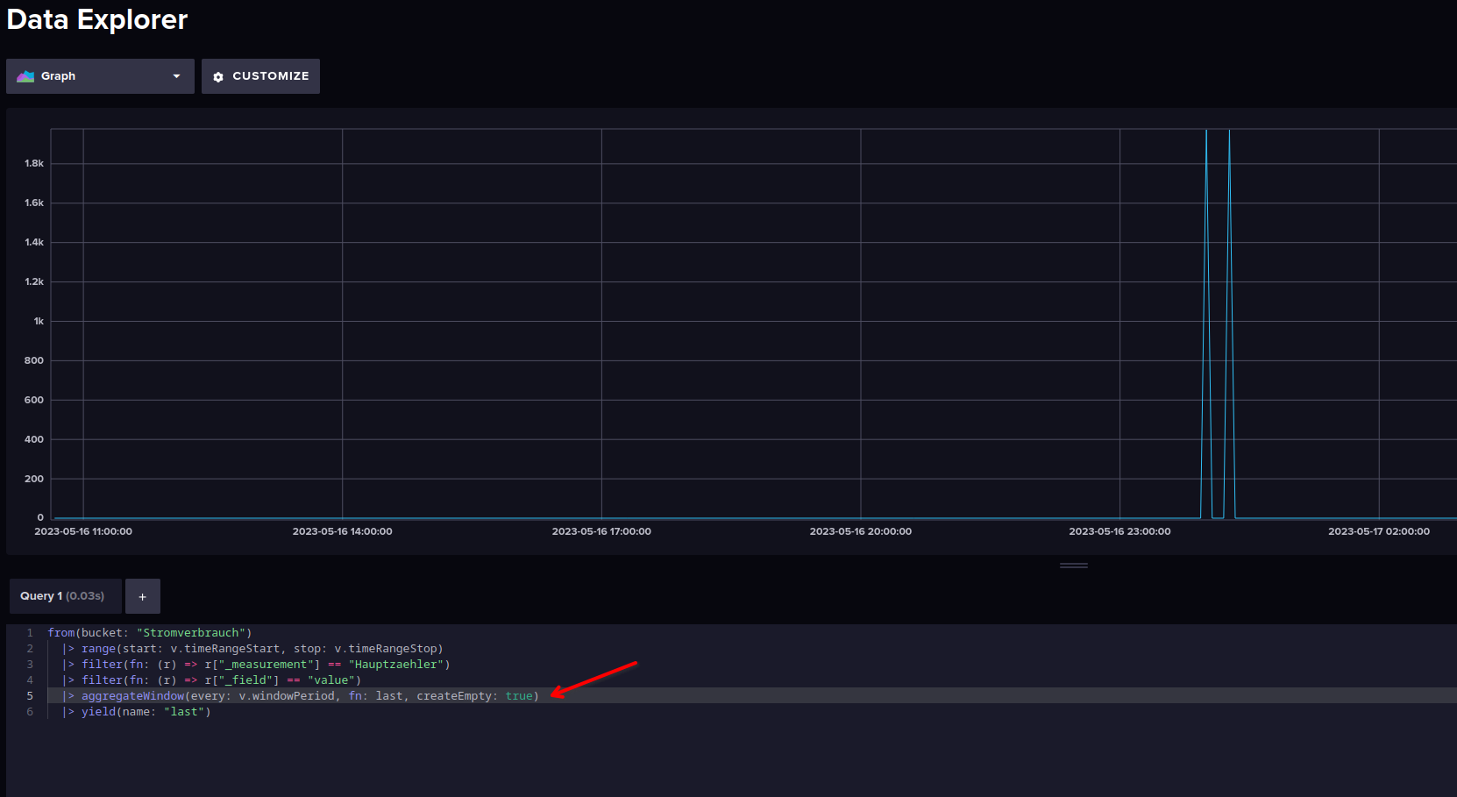Screen dimensions: 1457x797
Task: Click the 1k y-axis label
Action: 39,321
